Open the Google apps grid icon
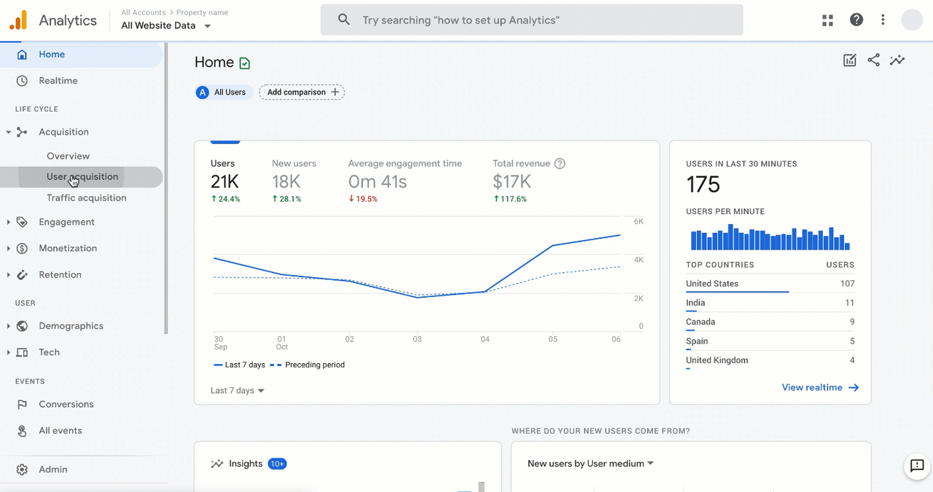Image resolution: width=933 pixels, height=492 pixels. tap(827, 20)
